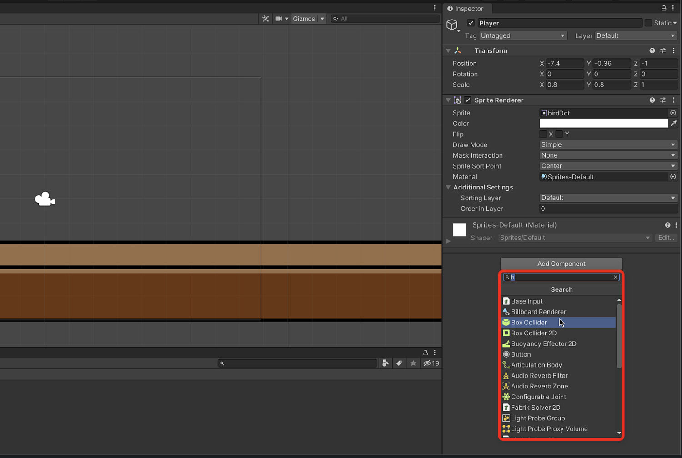Image resolution: width=682 pixels, height=458 pixels.
Task: Open the Sorting Layer dropdown
Action: tap(608, 198)
